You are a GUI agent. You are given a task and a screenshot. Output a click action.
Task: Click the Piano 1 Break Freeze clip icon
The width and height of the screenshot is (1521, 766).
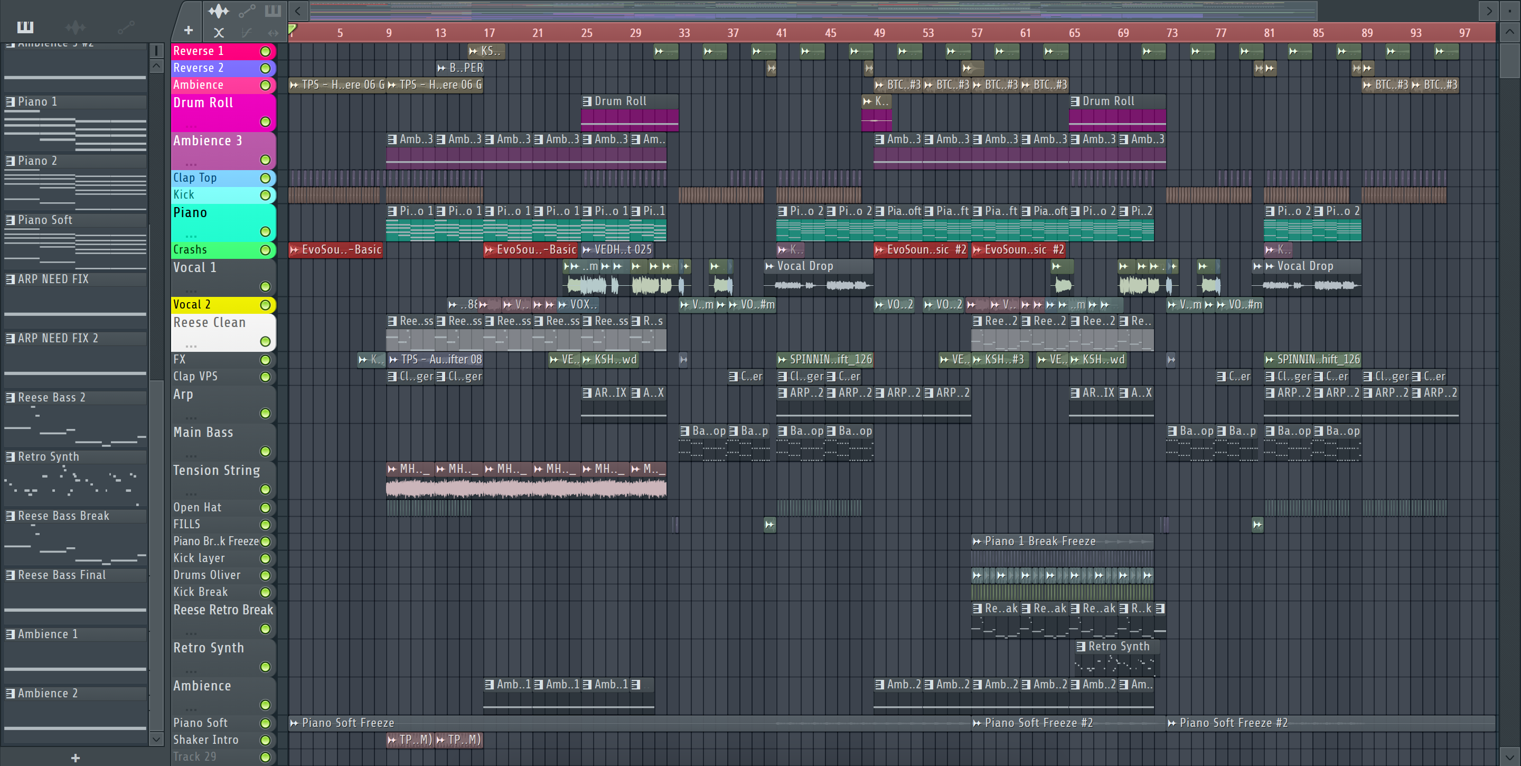point(977,541)
